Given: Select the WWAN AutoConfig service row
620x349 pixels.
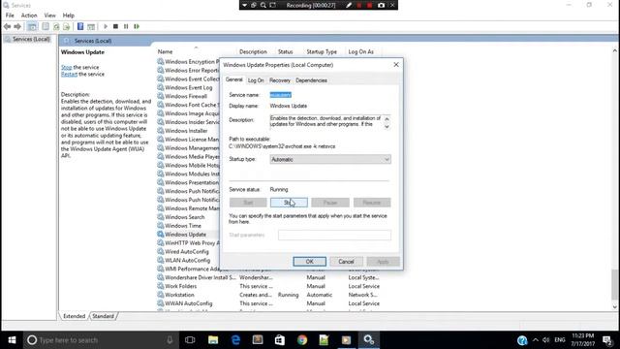Looking at the screenshot, I should coord(269,303).
